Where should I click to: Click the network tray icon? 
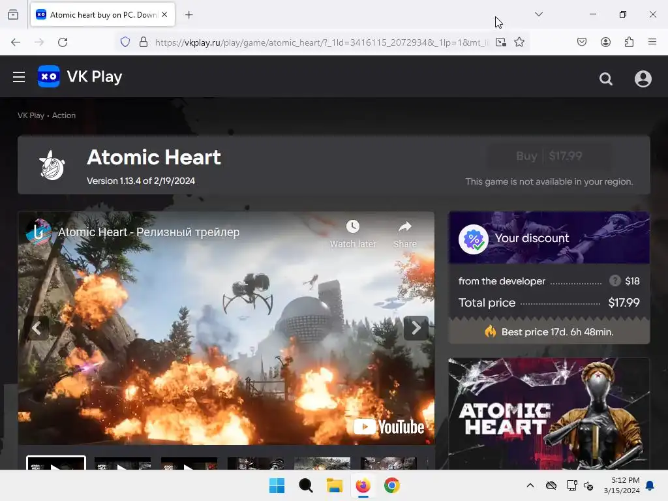571,485
